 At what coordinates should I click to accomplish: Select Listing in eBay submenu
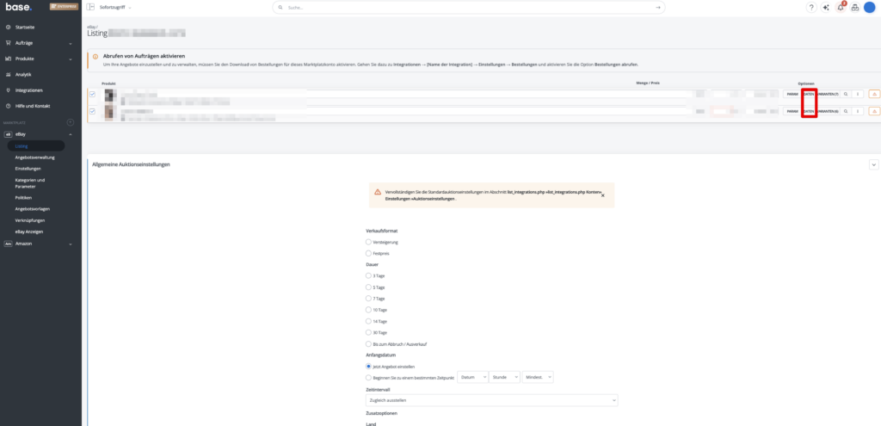36,146
